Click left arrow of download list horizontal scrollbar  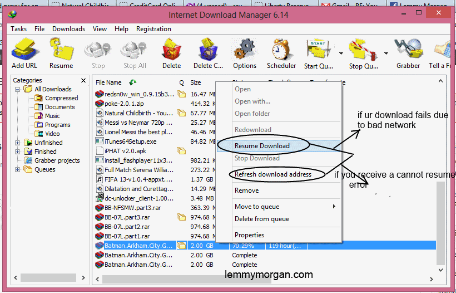[97, 279]
